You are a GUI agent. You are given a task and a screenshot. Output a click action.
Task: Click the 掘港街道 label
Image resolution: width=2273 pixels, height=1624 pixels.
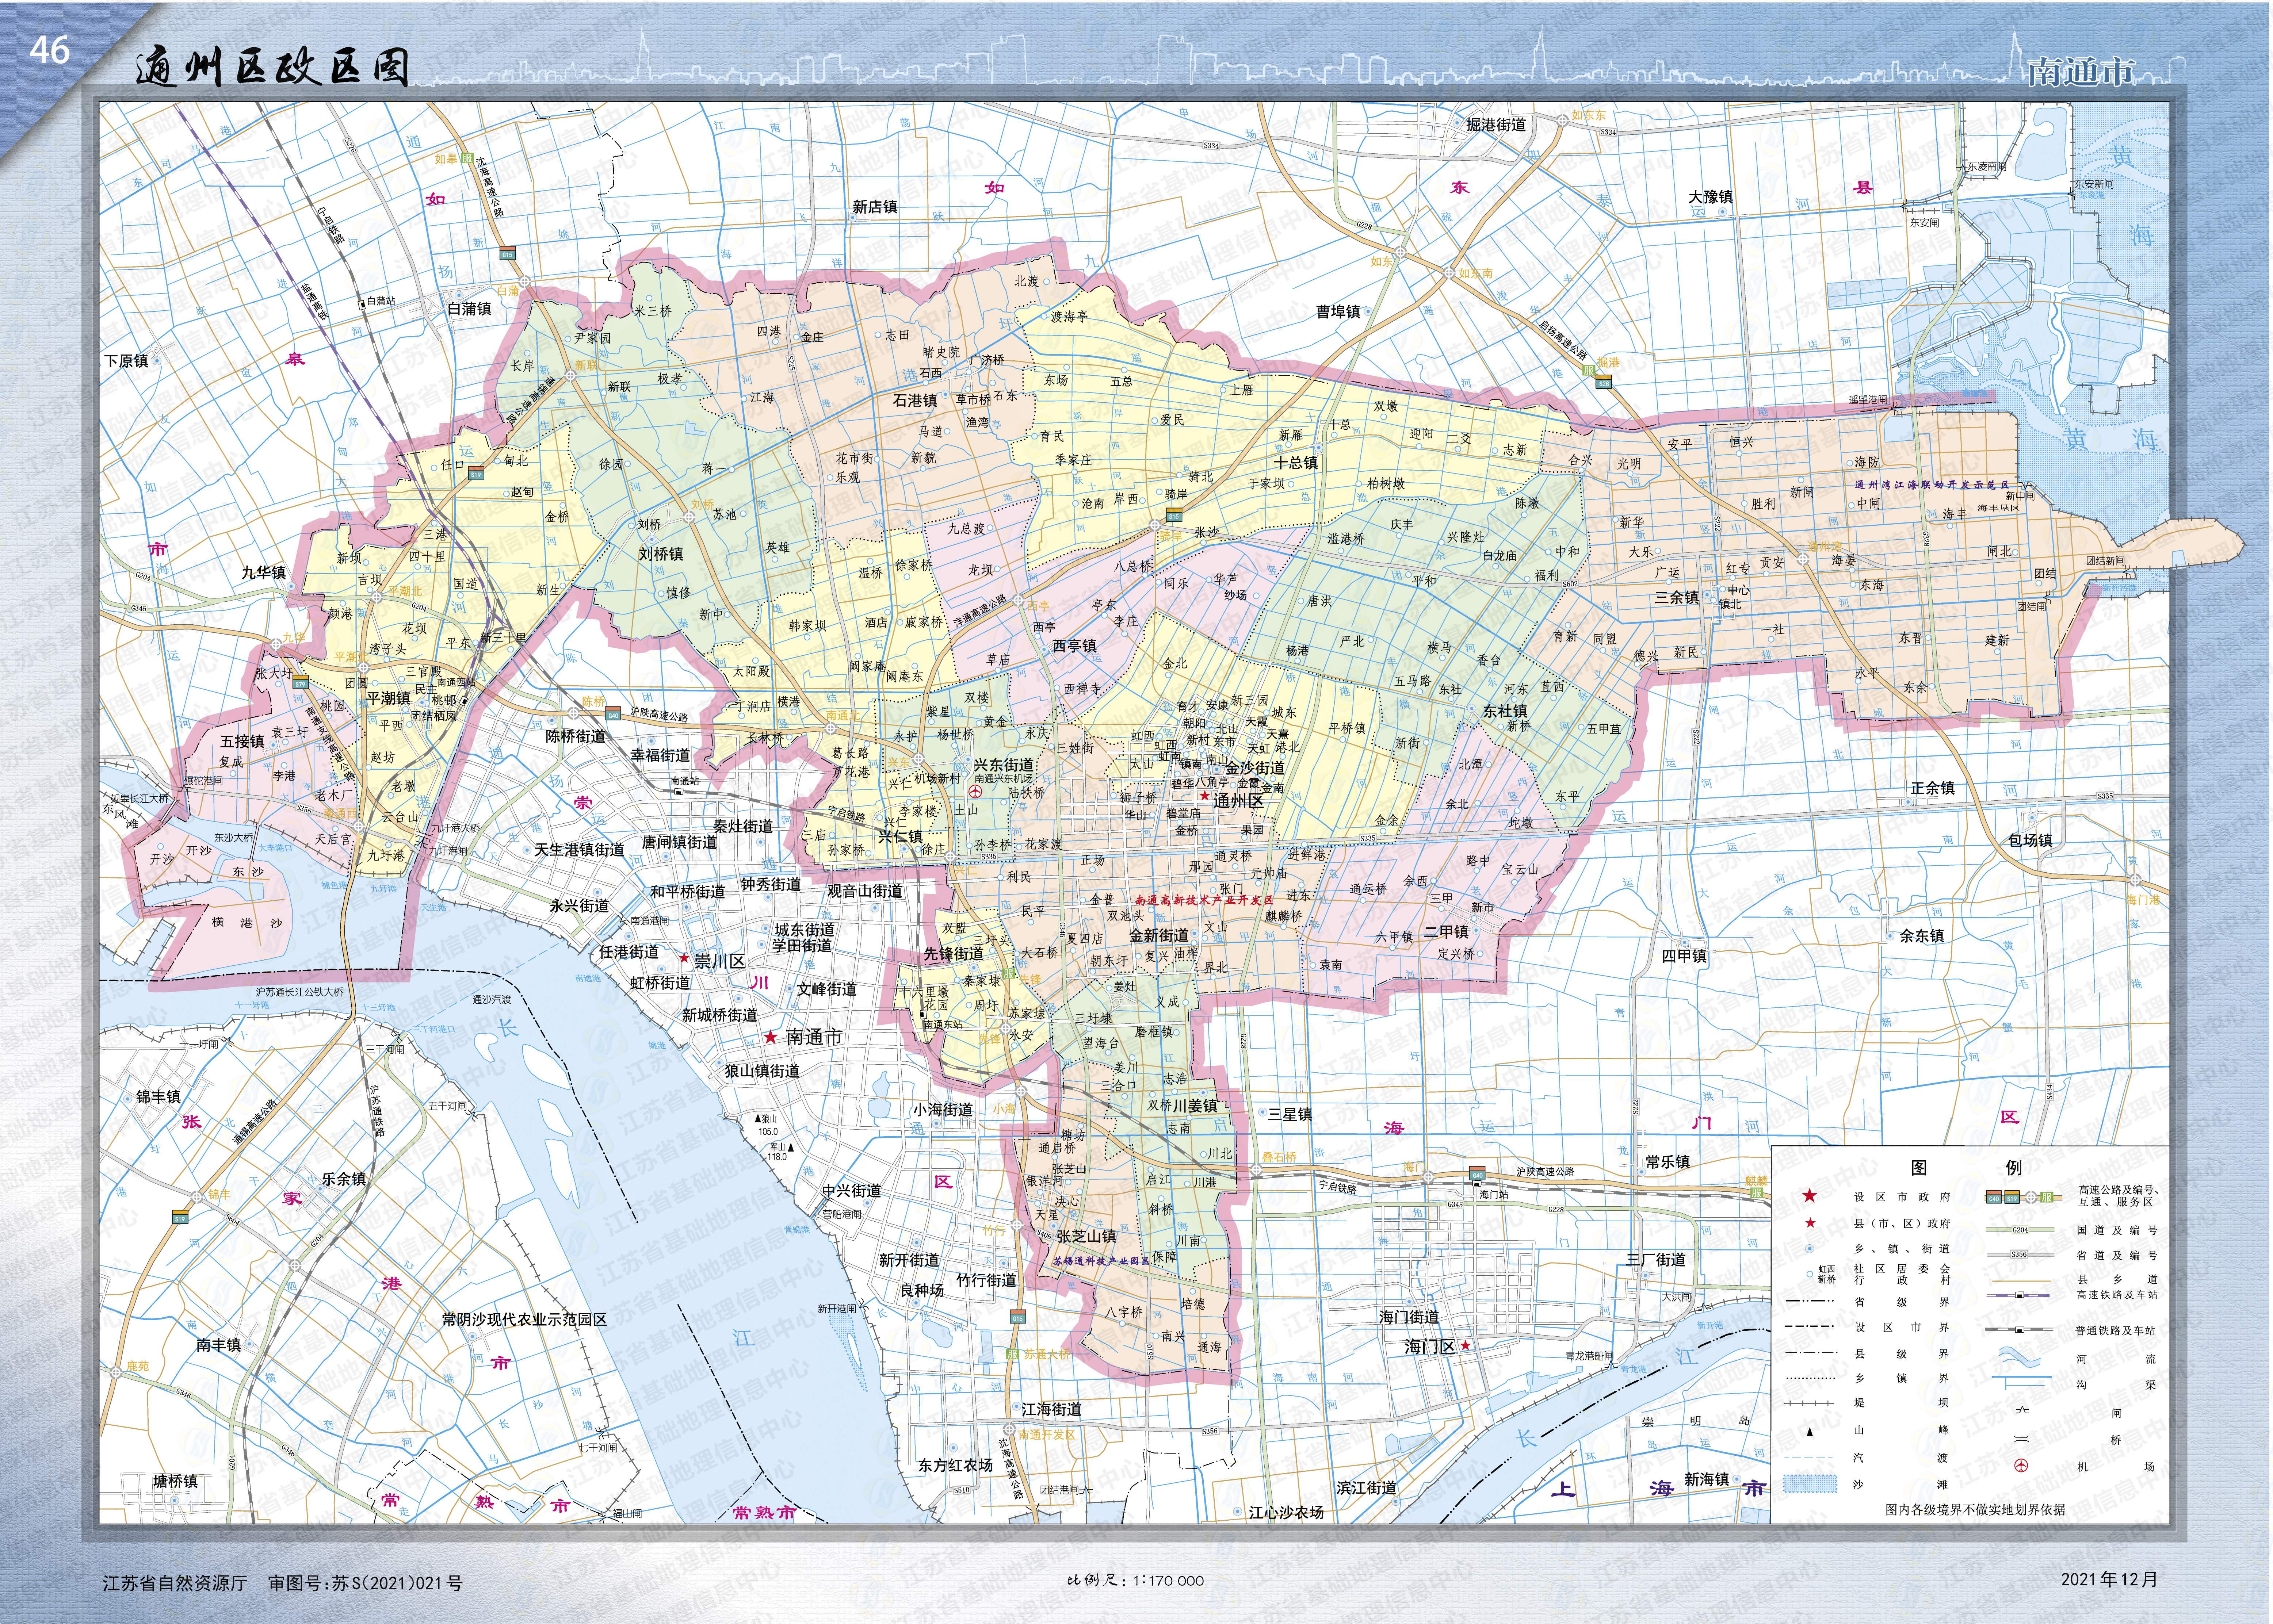point(1496,124)
